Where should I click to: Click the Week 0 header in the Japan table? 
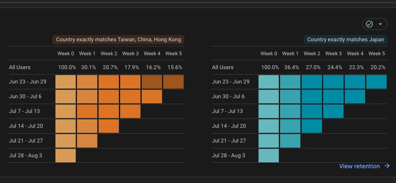click(269, 54)
